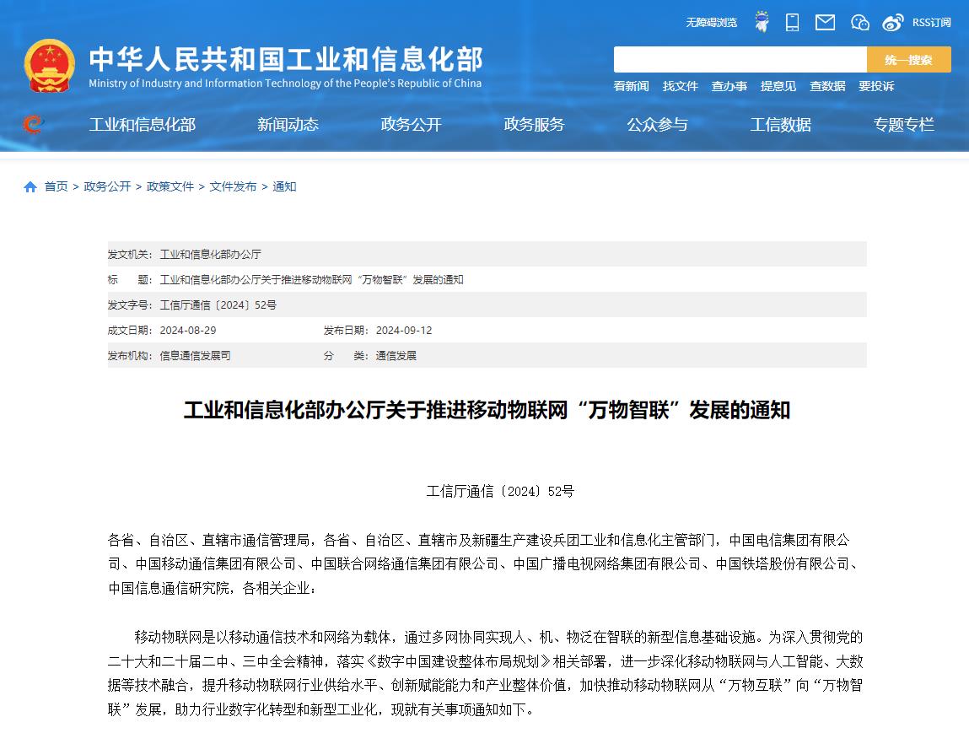Open the 公众参与 navigation menu

click(657, 125)
